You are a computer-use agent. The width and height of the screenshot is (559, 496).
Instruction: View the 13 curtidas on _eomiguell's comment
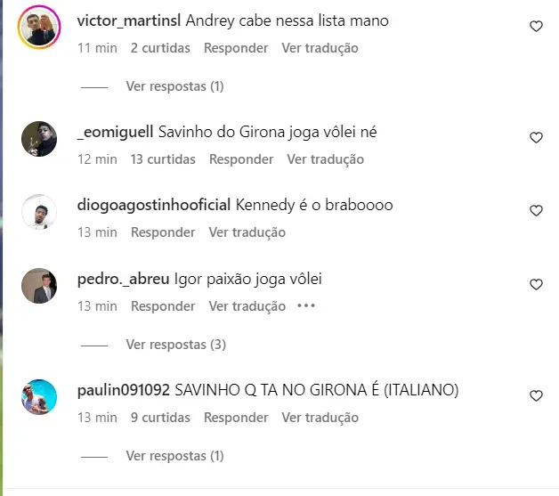163,159
